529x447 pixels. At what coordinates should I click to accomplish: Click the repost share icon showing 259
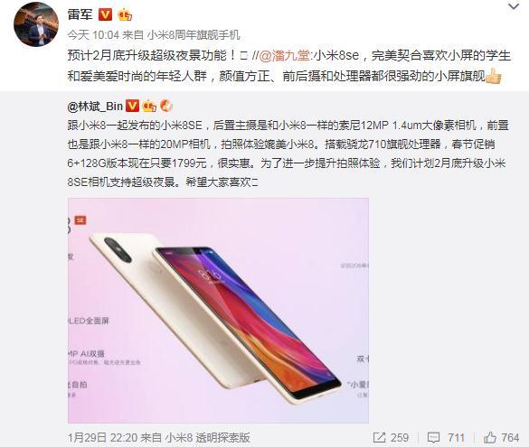coord(391,438)
